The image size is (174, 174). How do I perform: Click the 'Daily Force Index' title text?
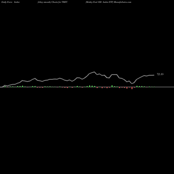click(10, 2)
